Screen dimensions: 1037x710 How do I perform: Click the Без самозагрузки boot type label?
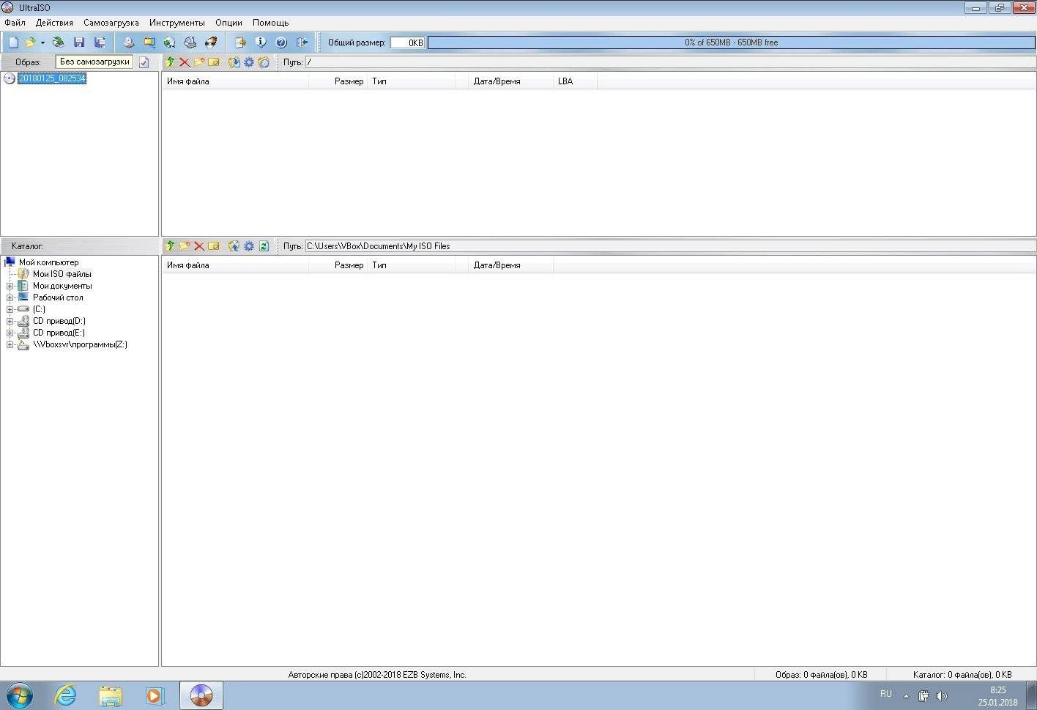tap(94, 62)
